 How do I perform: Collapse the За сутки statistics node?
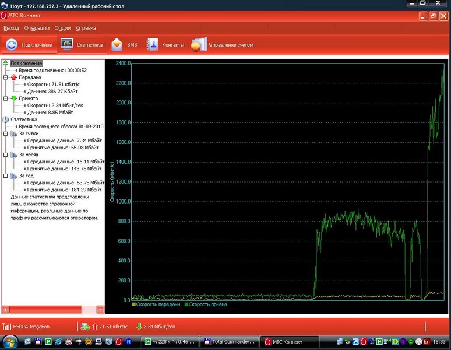click(x=5, y=134)
